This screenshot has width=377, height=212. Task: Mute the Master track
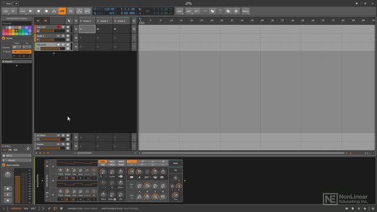click(x=68, y=144)
